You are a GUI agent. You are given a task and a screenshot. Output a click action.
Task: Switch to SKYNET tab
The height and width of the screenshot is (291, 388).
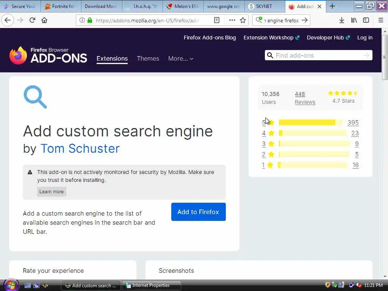[x=265, y=6]
